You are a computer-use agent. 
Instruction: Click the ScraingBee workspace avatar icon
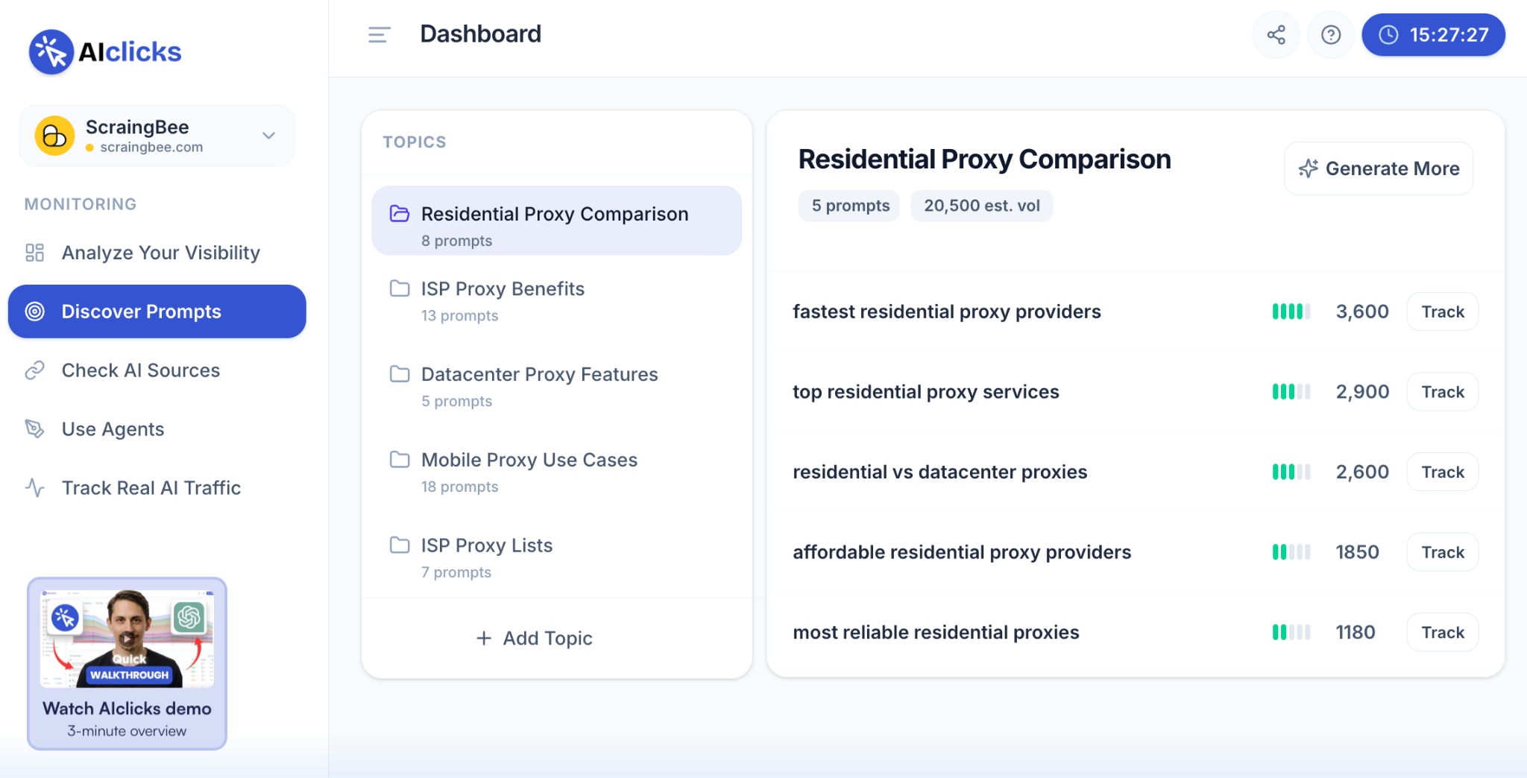tap(54, 136)
